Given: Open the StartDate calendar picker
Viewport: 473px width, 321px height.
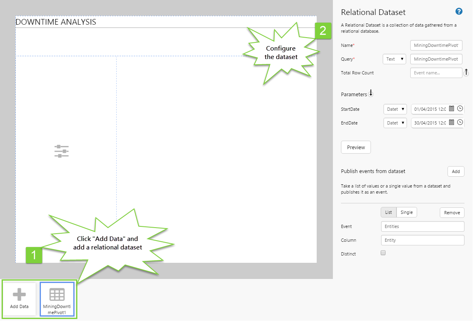Looking at the screenshot, I should click(x=452, y=109).
